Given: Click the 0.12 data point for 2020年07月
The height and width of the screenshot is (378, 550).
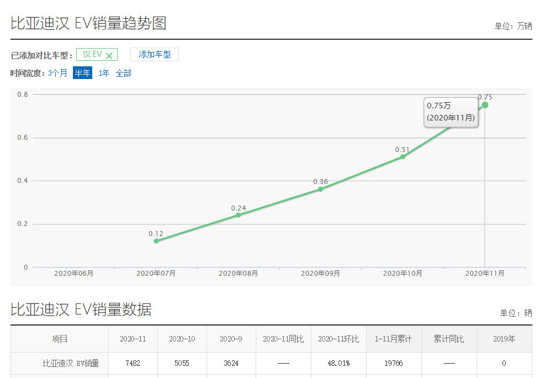Looking at the screenshot, I should tap(156, 241).
